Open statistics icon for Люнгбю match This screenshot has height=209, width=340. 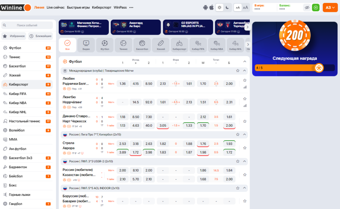pos(245,105)
